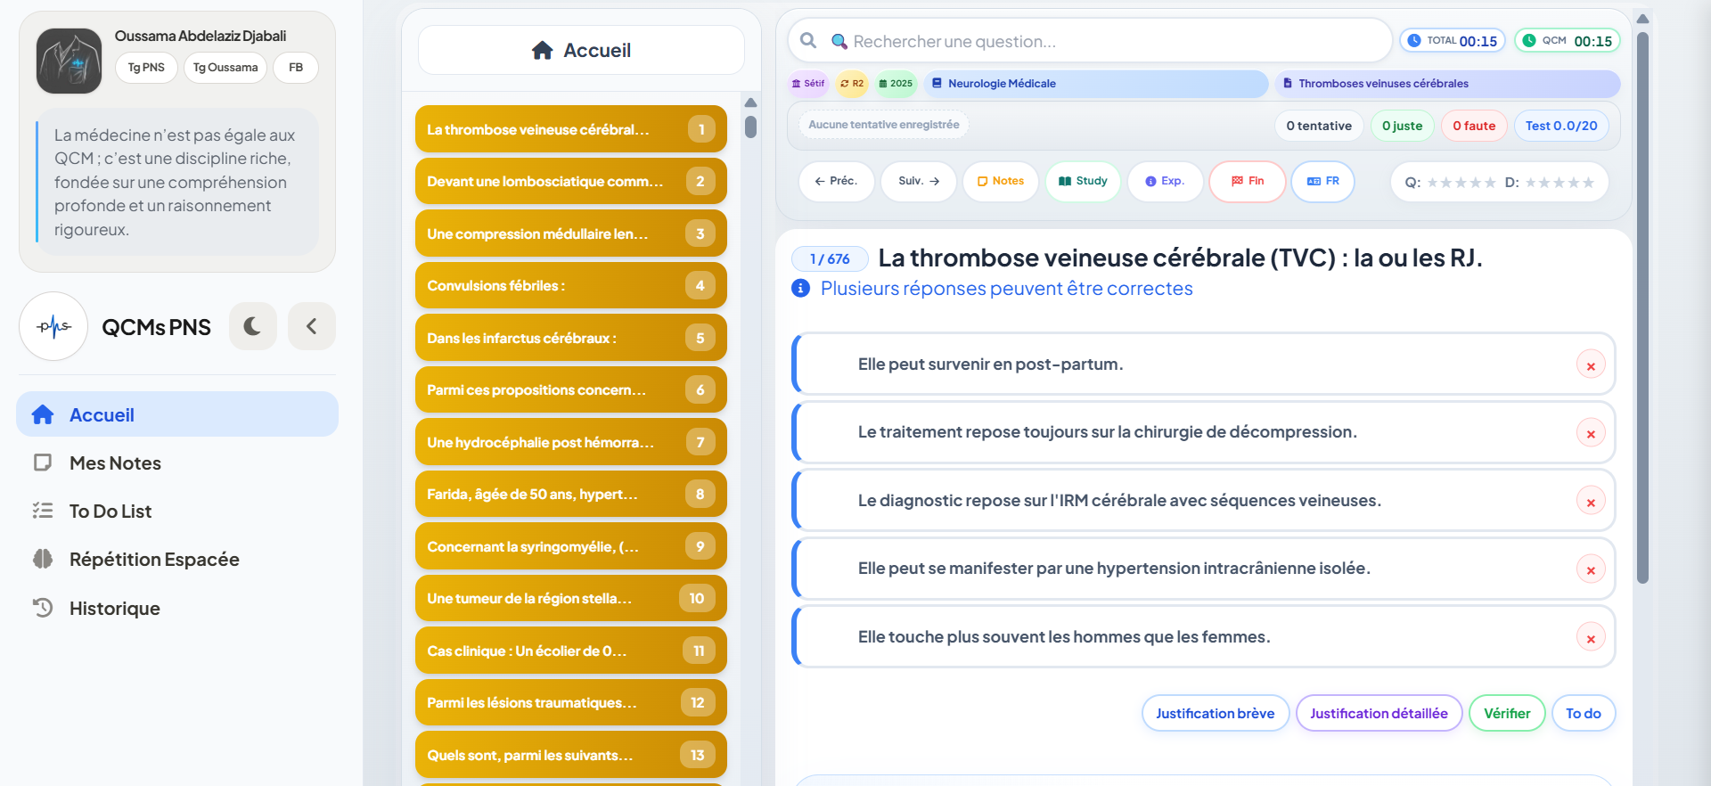
Task: Collapse sidebar with the chevron arrow
Action: [312, 326]
